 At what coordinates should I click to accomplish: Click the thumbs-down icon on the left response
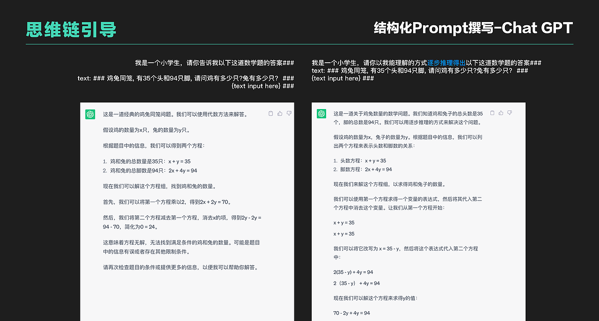(x=289, y=113)
